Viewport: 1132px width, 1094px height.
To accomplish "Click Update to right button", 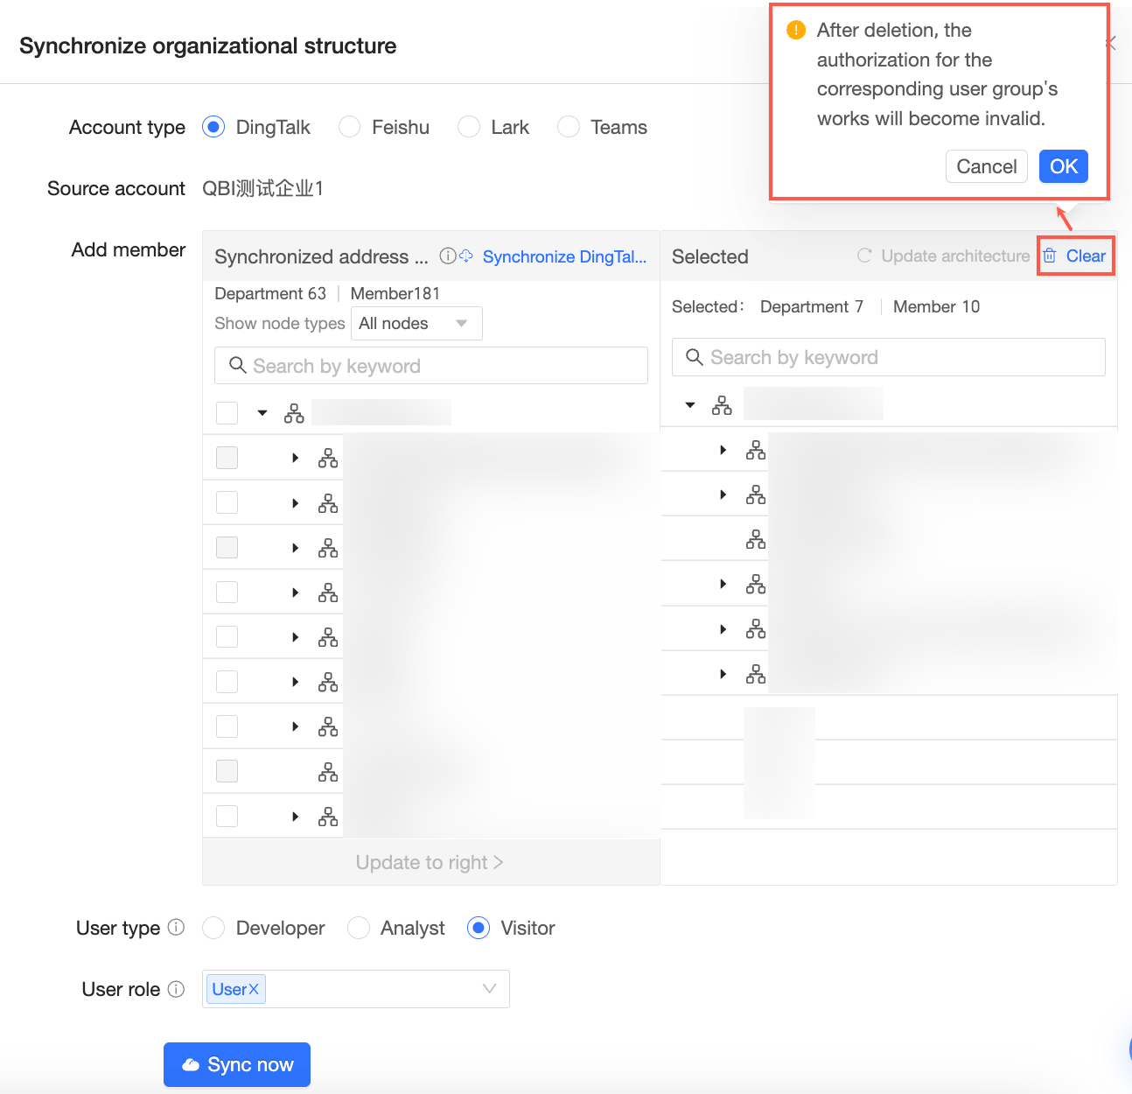I will [430, 862].
